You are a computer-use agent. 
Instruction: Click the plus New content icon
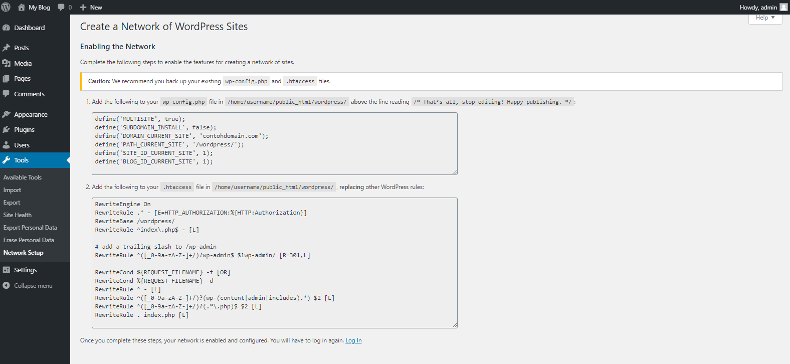pyautogui.click(x=83, y=7)
